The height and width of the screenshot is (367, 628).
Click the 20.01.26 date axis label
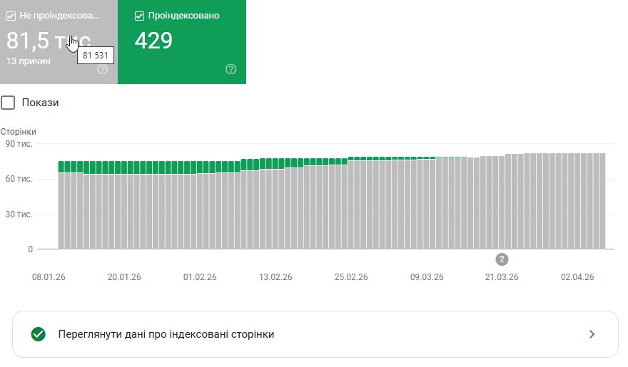[124, 277]
